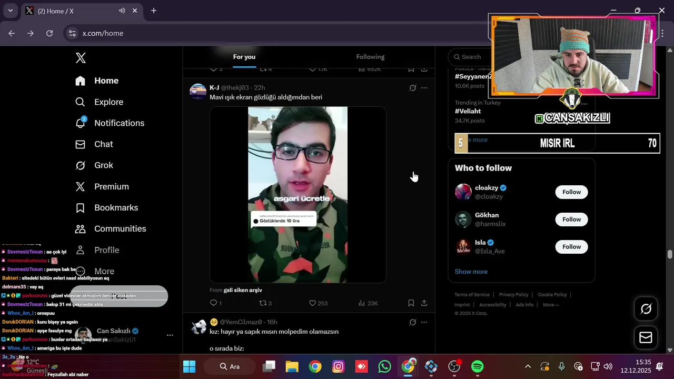
Task: Open Spotify from the taskbar
Action: (x=477, y=366)
